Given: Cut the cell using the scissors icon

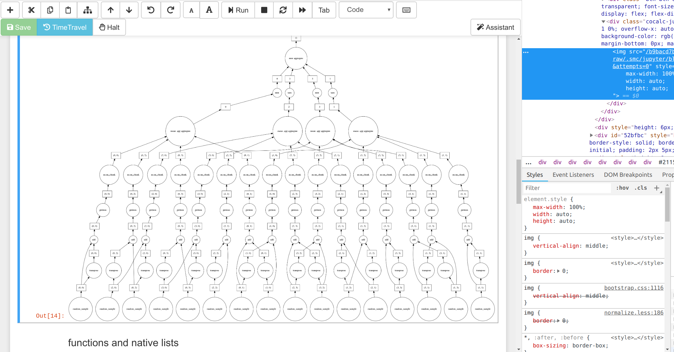Looking at the screenshot, I should click(31, 10).
